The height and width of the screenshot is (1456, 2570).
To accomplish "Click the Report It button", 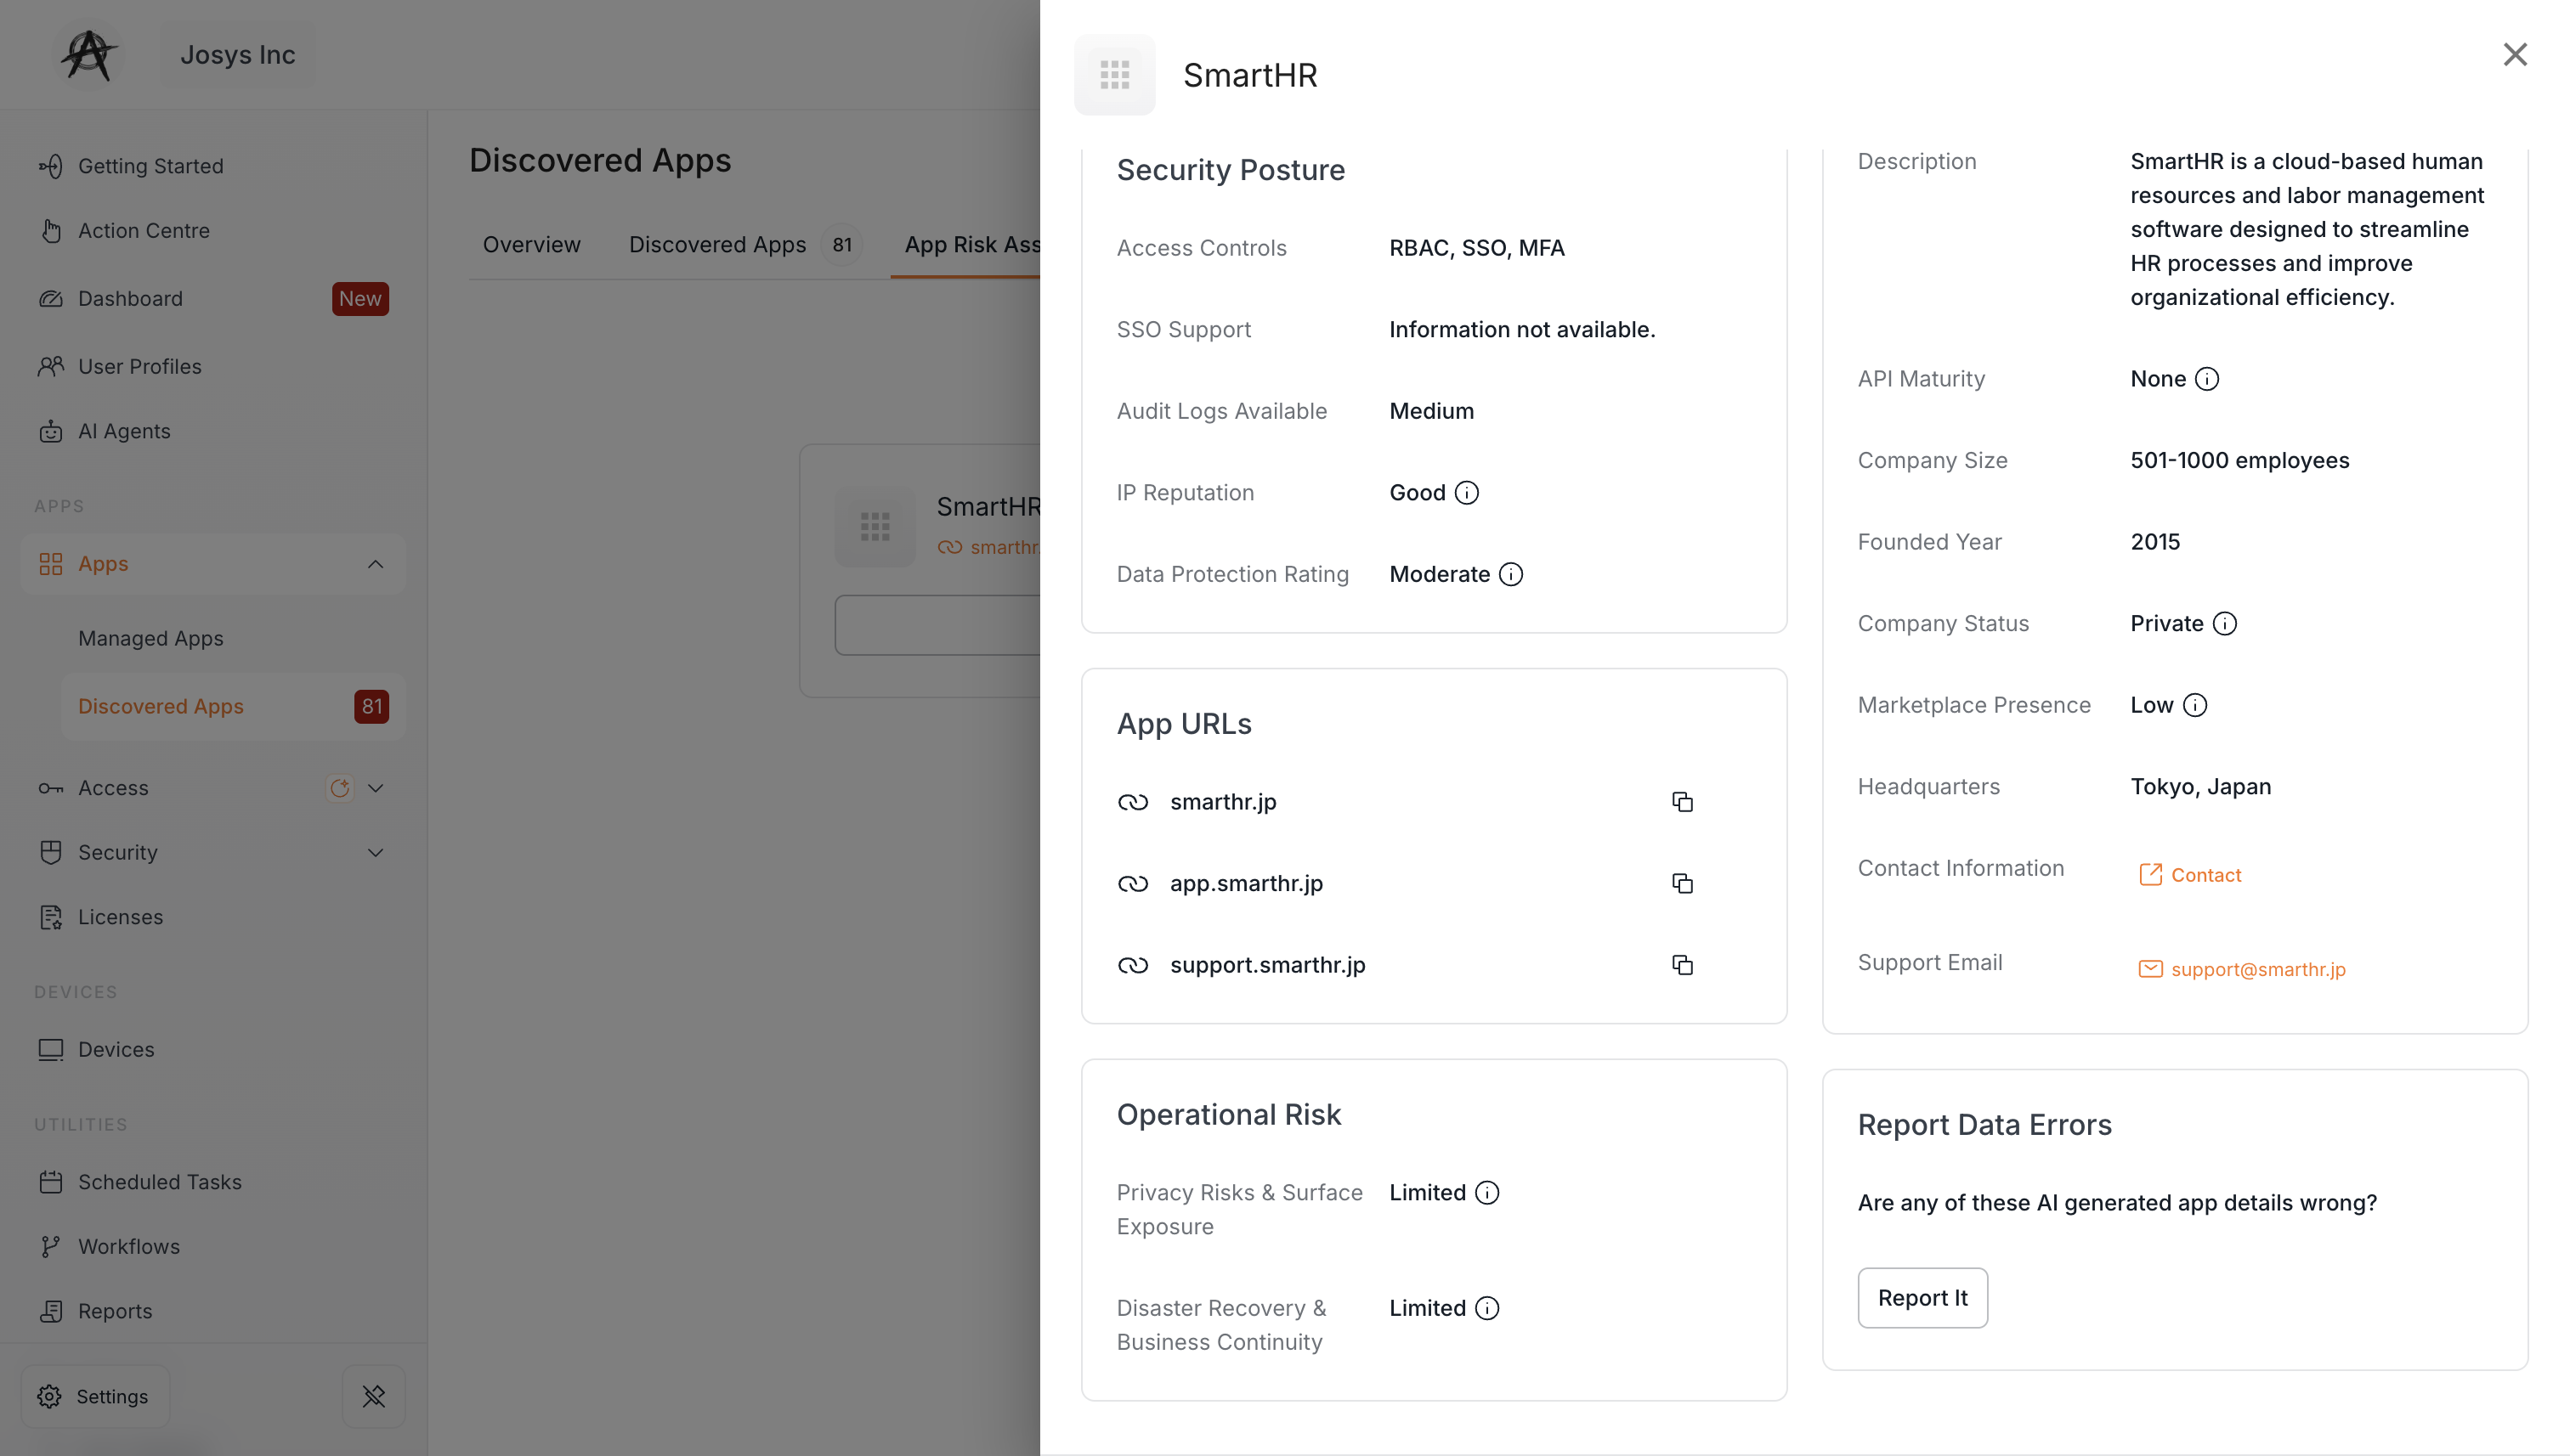I will click(1922, 1298).
